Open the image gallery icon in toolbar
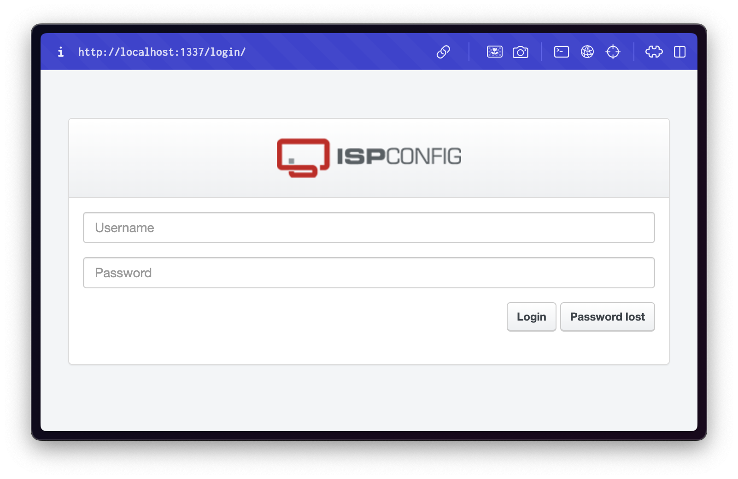The image size is (738, 479). pos(495,52)
